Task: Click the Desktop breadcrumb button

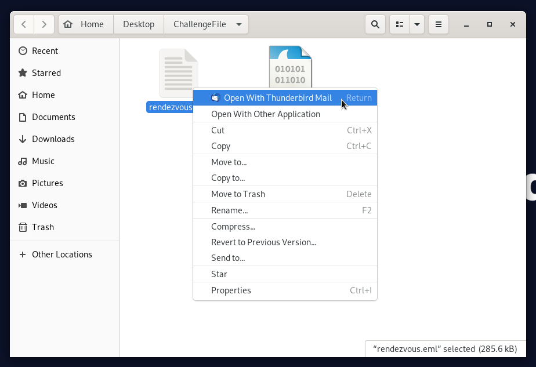Action: 139,24
